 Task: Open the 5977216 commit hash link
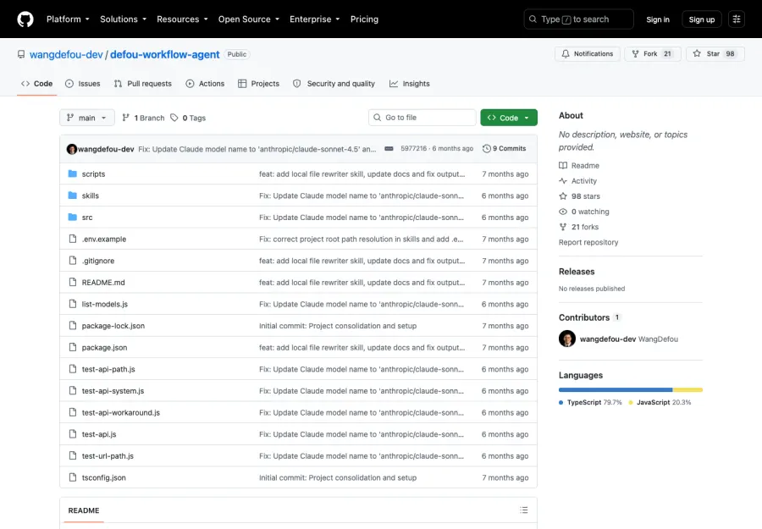(x=413, y=149)
